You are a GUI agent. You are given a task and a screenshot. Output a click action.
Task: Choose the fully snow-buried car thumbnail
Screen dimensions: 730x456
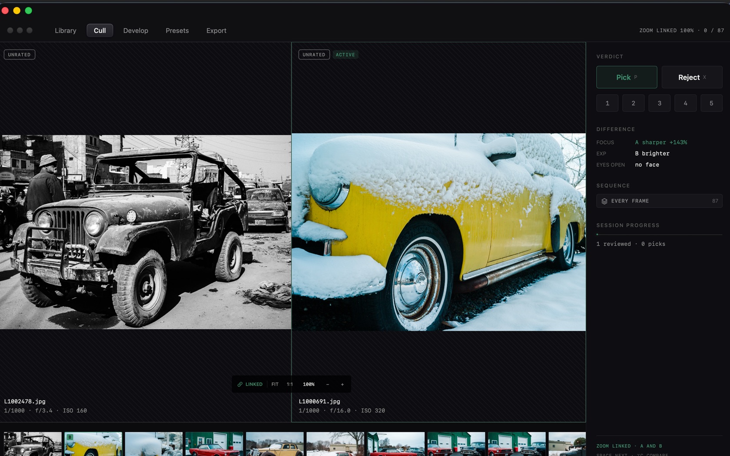click(x=154, y=444)
